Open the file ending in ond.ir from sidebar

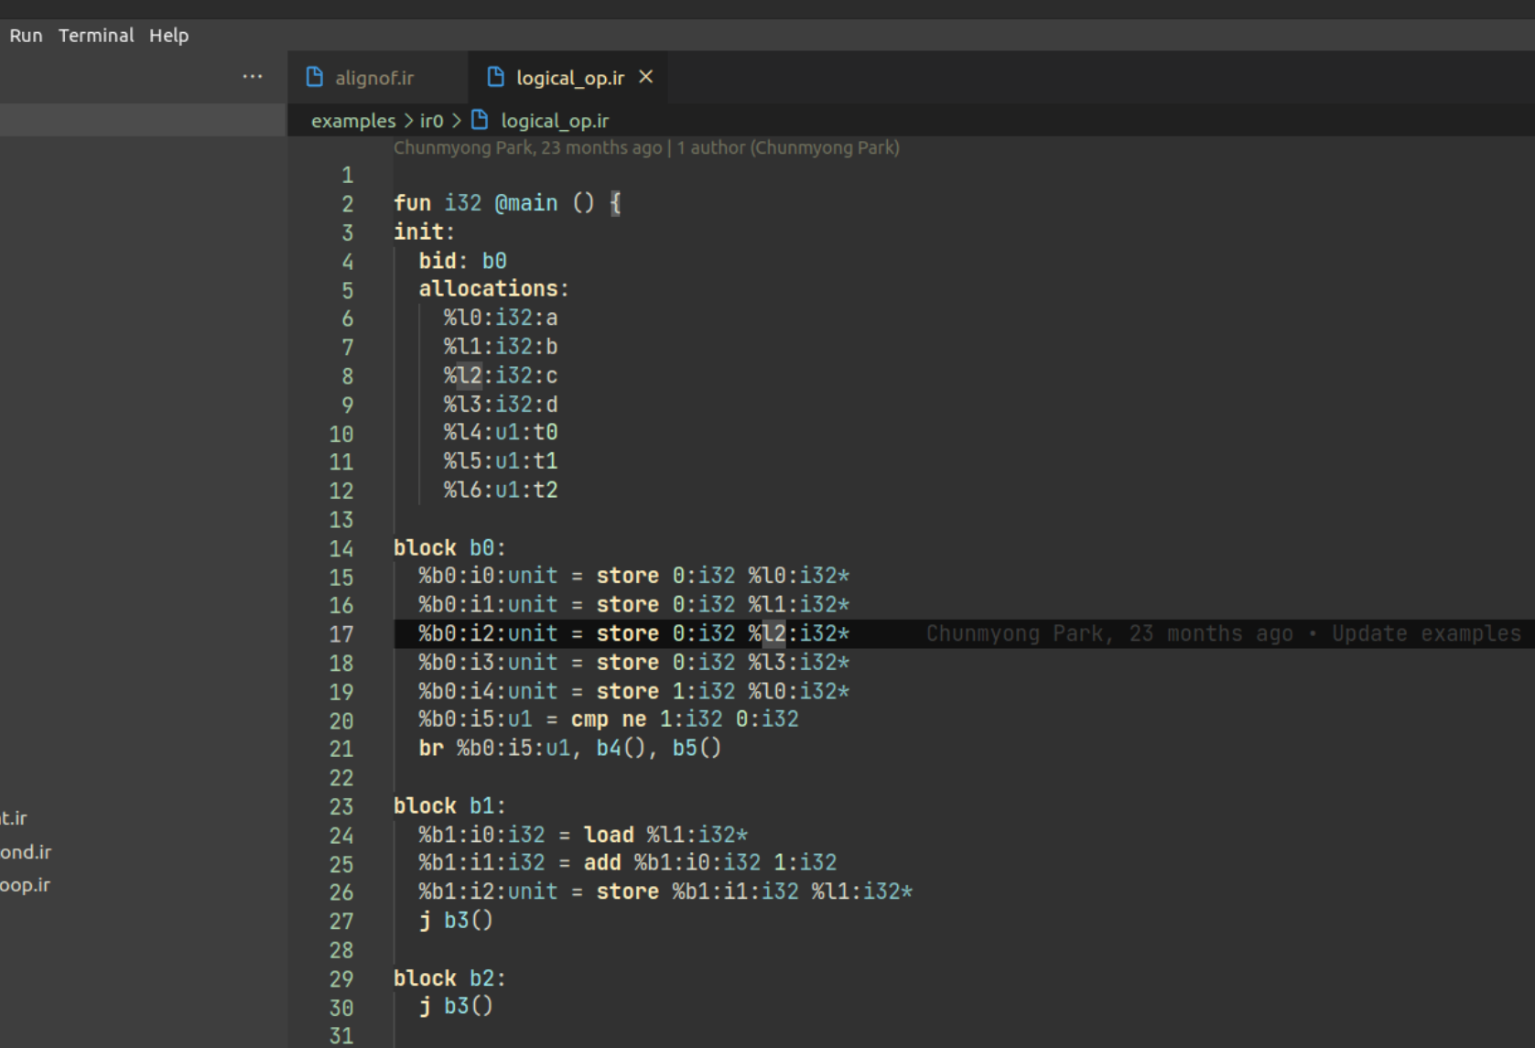26,851
